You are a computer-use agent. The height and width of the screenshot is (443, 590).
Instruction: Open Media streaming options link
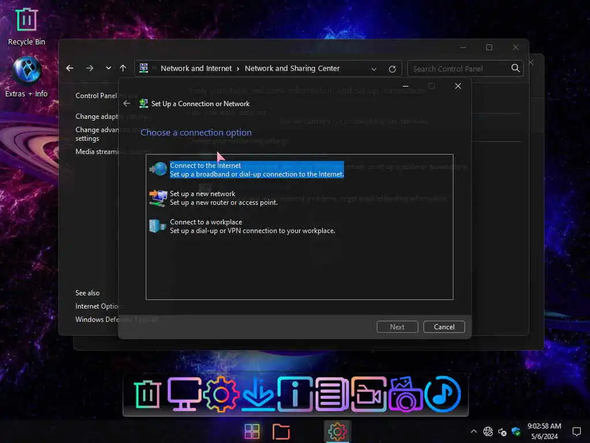97,152
